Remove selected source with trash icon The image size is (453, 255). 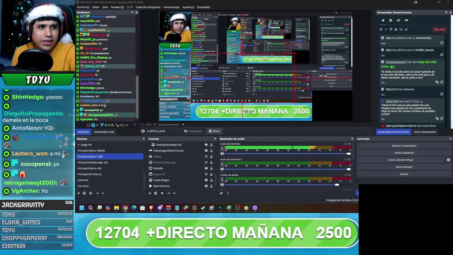[155, 193]
